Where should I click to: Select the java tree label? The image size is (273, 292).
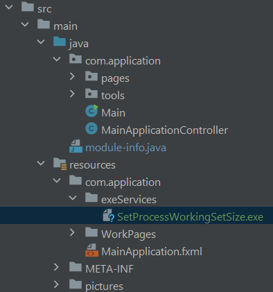tap(79, 44)
